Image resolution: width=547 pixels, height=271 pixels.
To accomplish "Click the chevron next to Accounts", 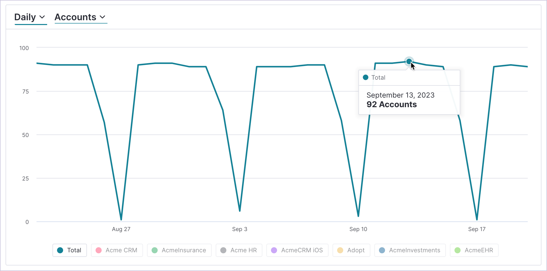I will point(102,17).
